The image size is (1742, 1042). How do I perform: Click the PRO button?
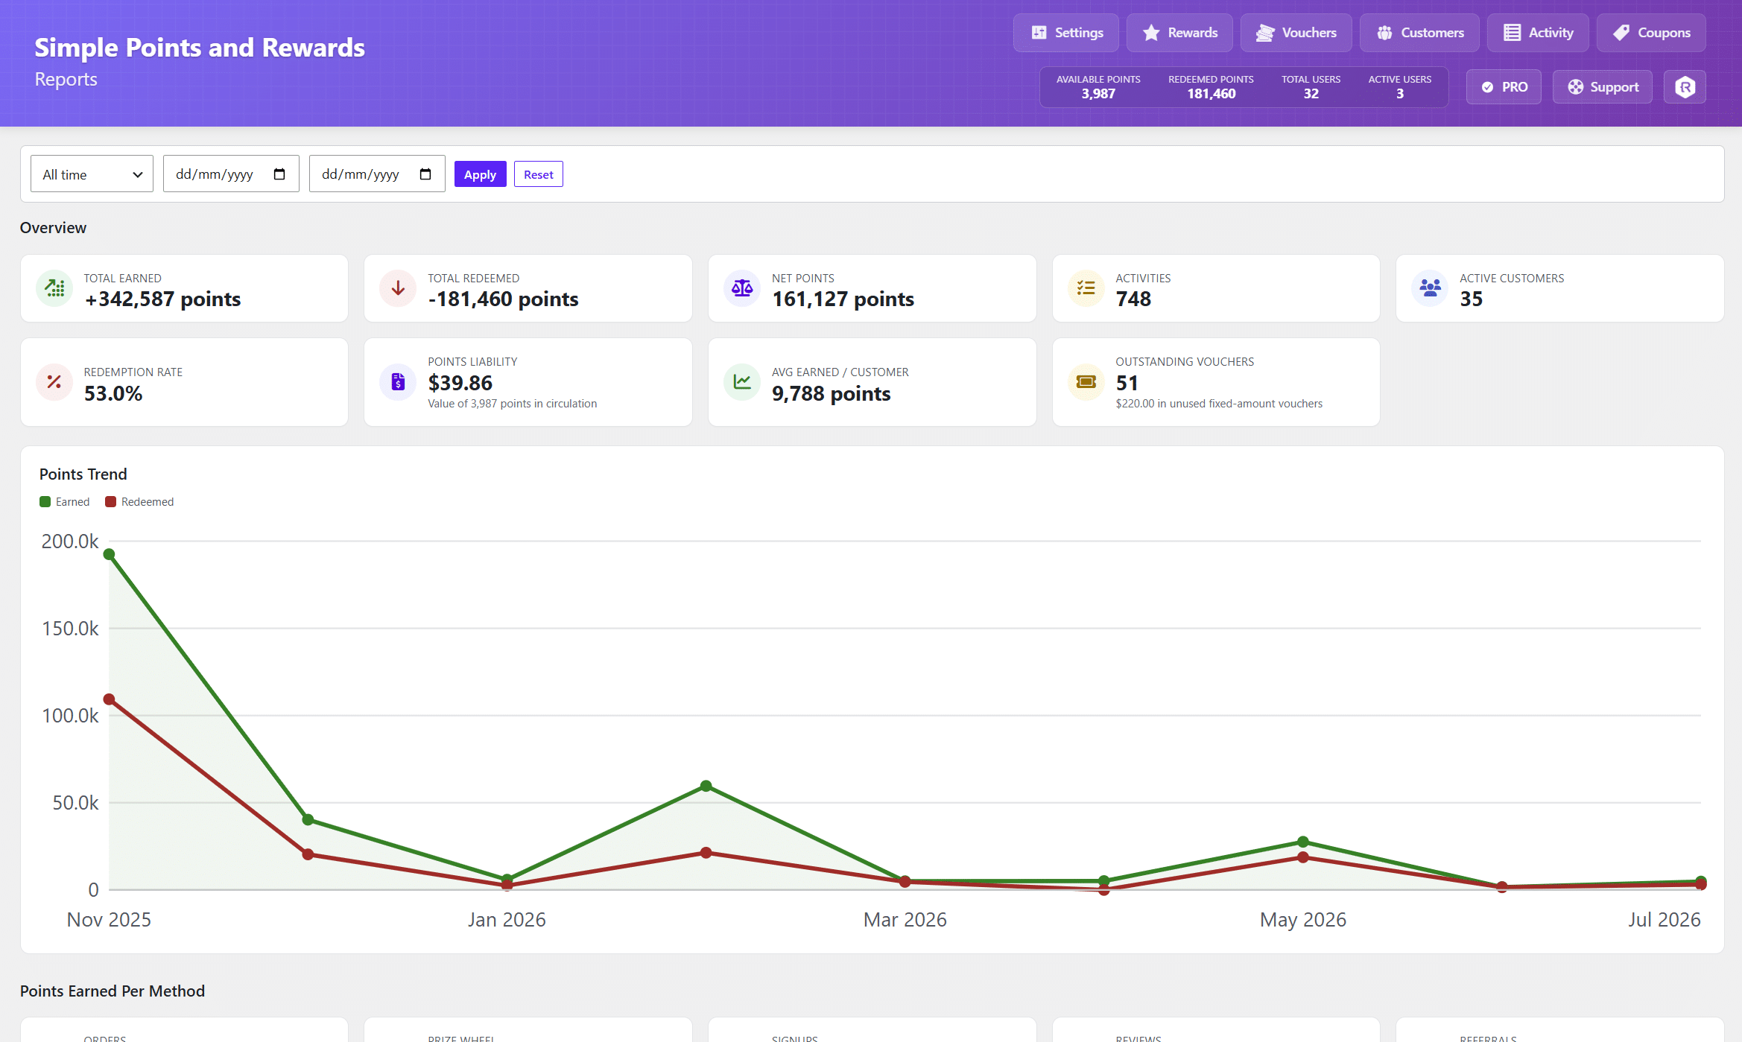(x=1504, y=87)
